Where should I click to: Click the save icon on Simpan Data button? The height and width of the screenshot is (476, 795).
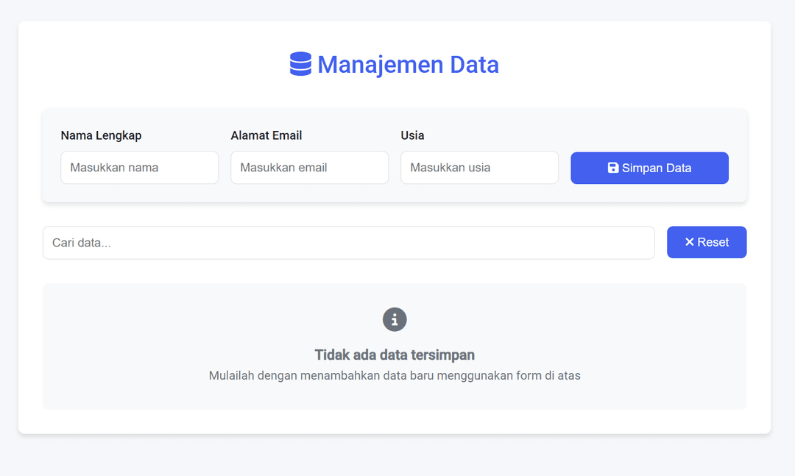point(613,168)
